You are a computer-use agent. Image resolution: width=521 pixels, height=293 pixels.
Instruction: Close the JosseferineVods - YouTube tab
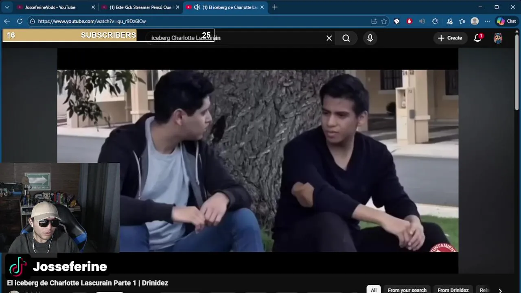93,7
